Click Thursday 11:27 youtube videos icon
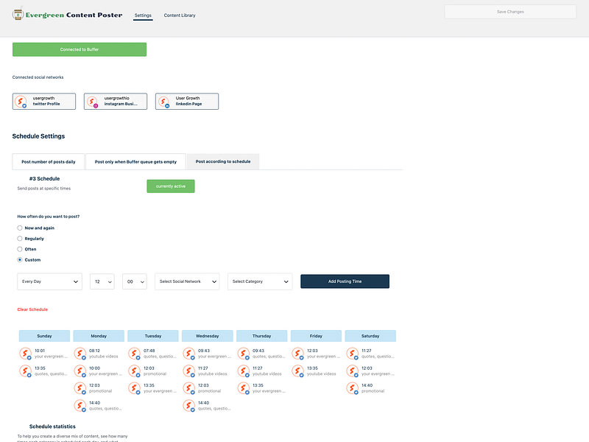 click(244, 371)
